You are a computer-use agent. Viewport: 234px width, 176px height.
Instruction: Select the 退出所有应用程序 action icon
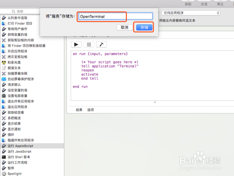click(4, 101)
